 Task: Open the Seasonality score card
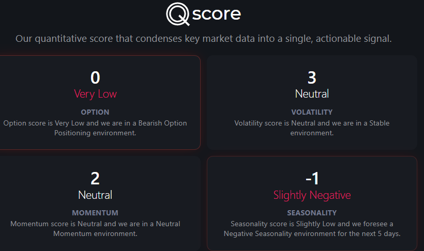tap(312, 203)
